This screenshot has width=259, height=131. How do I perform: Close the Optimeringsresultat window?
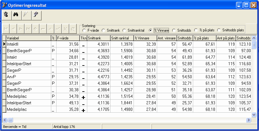coord(253,5)
